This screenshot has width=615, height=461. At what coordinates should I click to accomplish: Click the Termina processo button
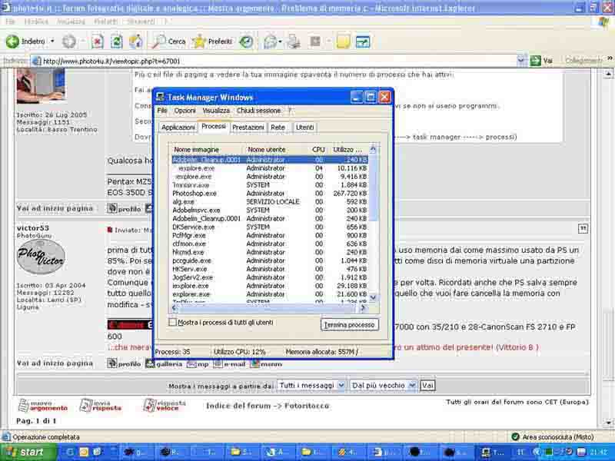(x=350, y=325)
